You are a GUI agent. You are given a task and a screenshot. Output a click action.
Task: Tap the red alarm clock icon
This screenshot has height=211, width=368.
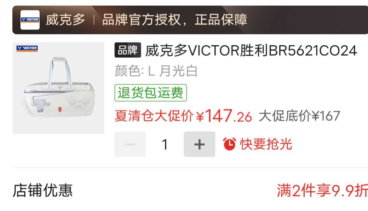(x=229, y=144)
